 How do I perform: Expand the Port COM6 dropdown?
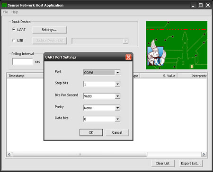117,72
